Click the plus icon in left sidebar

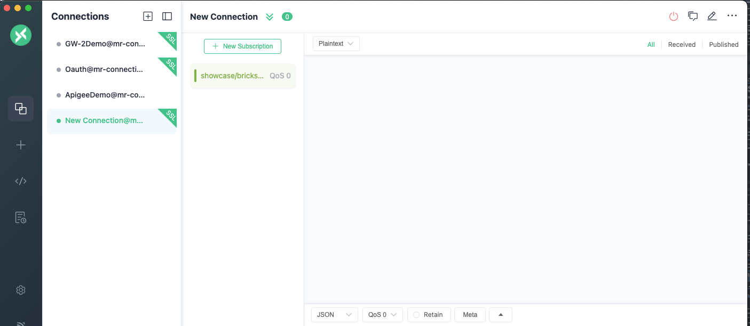(x=21, y=145)
